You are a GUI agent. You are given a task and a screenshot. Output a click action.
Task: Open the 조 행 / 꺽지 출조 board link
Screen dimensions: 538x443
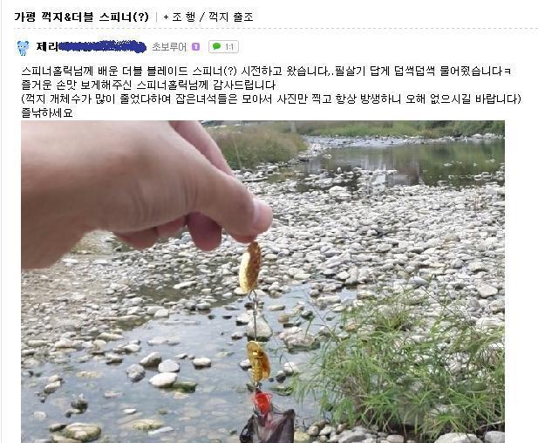coord(213,17)
